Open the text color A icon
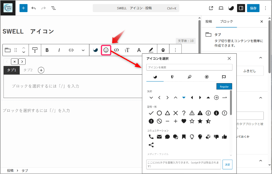This screenshot has height=174, width=272. click(x=139, y=50)
